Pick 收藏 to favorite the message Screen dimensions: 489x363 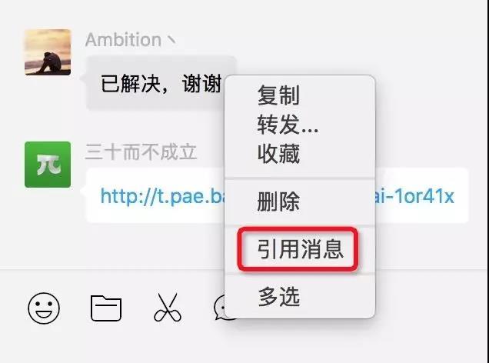pyautogui.click(x=278, y=154)
